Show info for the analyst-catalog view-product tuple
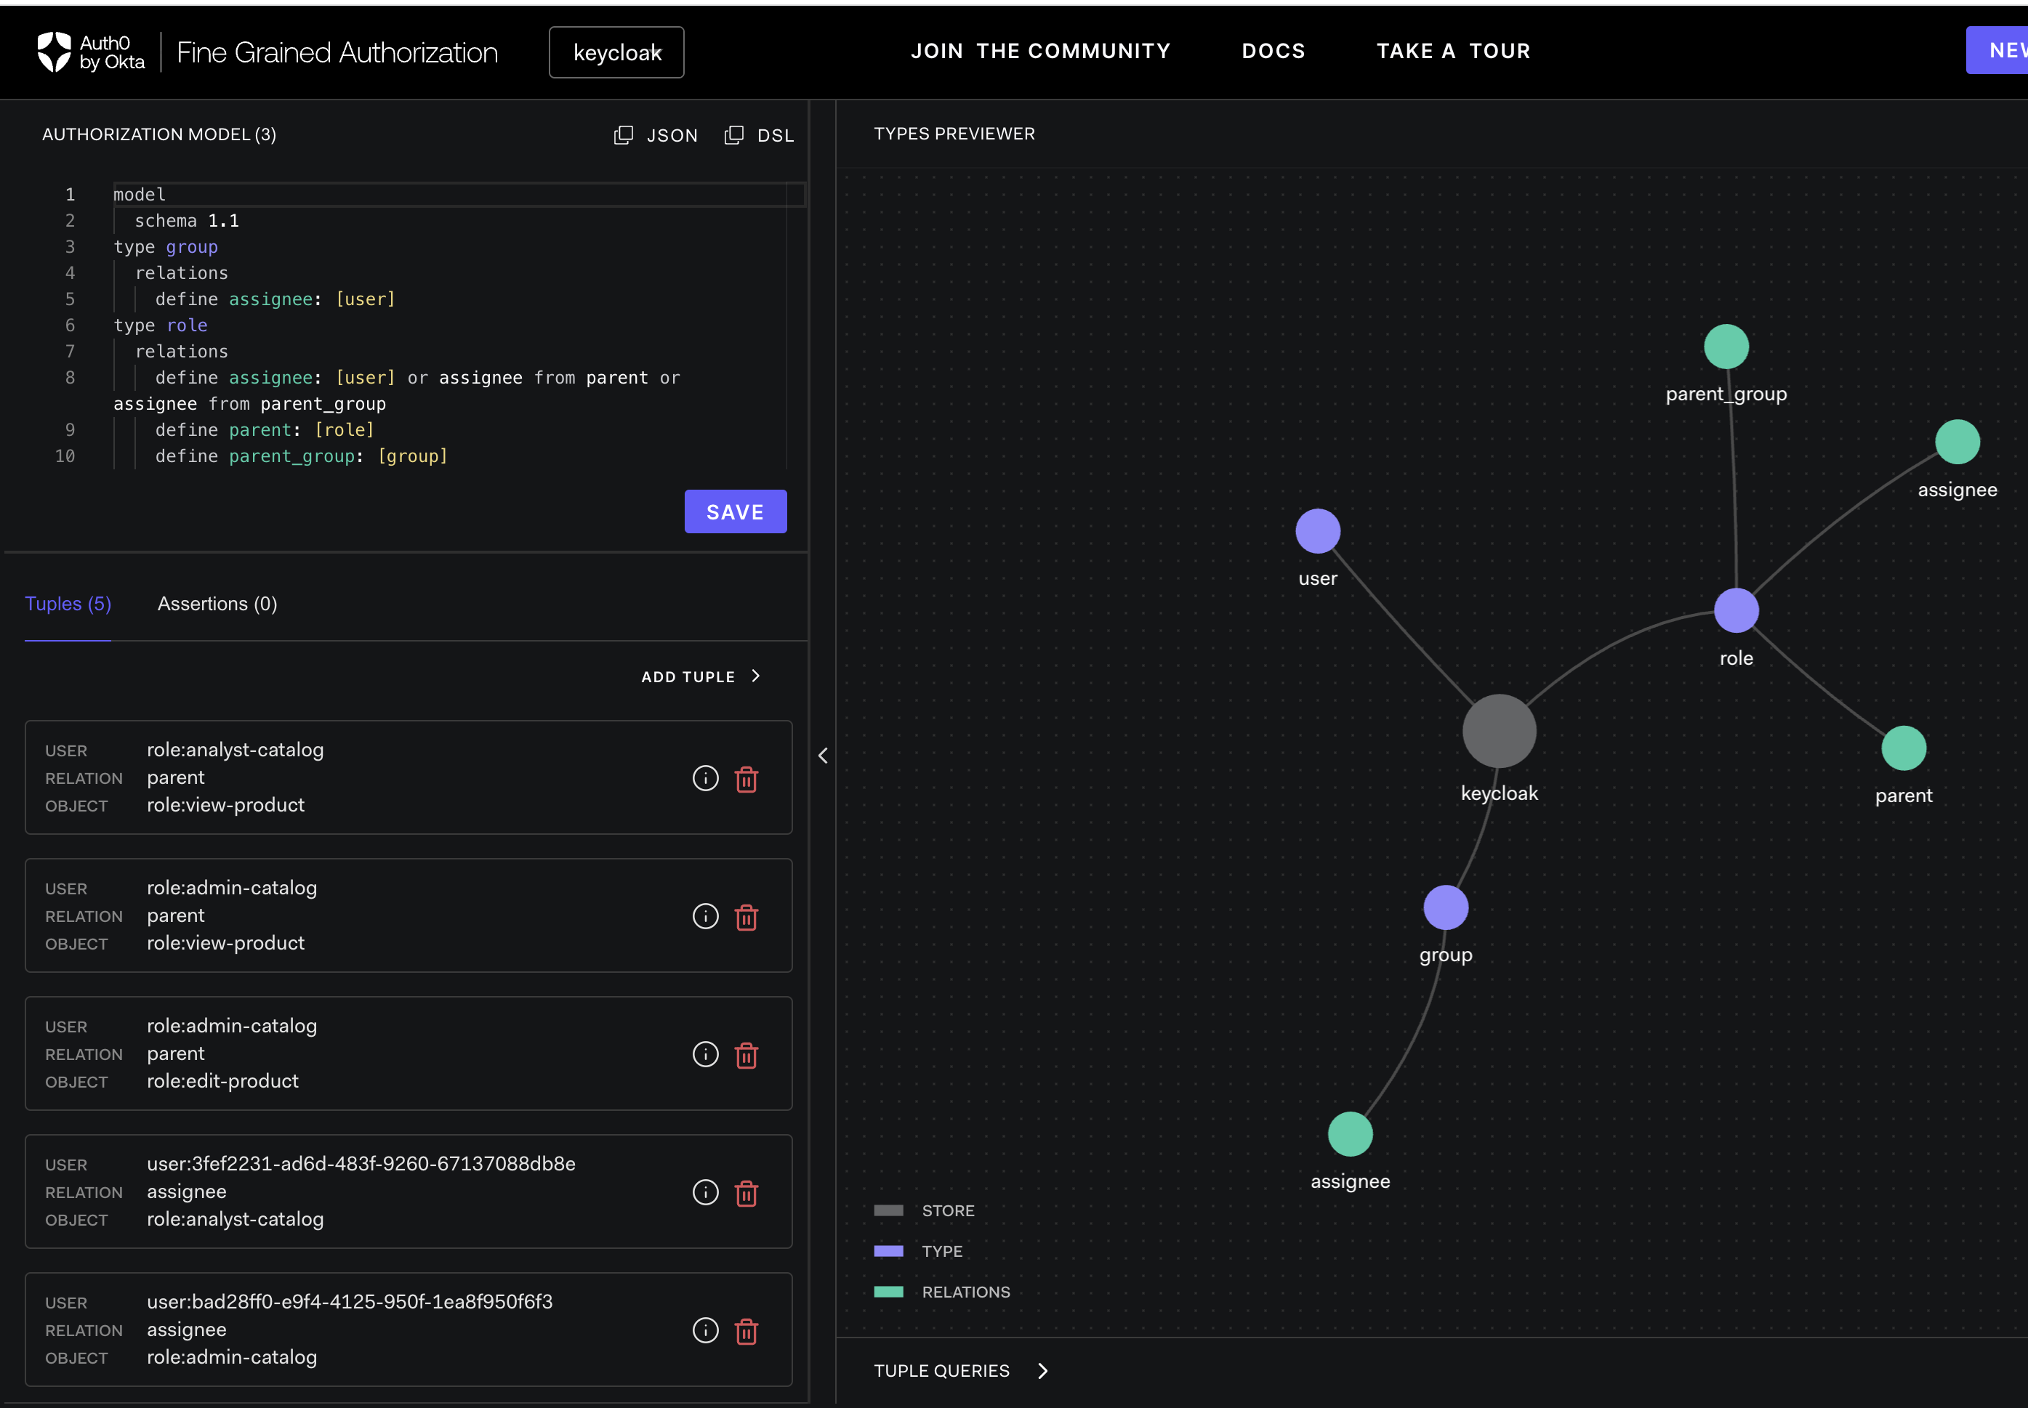 (x=705, y=778)
